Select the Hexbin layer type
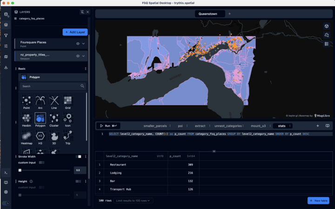Viewport: 335px width, 209px height. point(27,118)
